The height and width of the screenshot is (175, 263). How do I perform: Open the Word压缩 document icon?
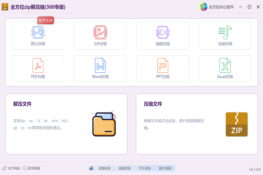click(x=100, y=65)
